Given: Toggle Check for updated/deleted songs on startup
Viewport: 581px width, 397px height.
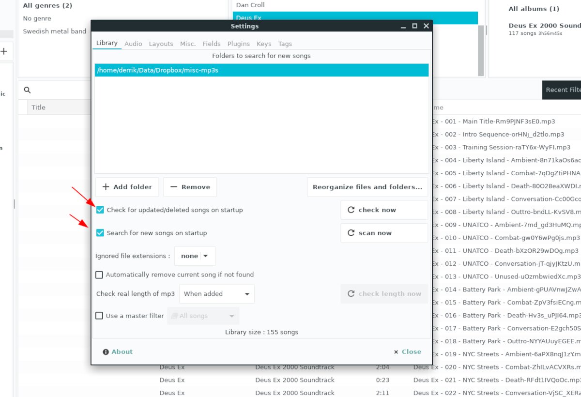Looking at the screenshot, I should point(100,210).
